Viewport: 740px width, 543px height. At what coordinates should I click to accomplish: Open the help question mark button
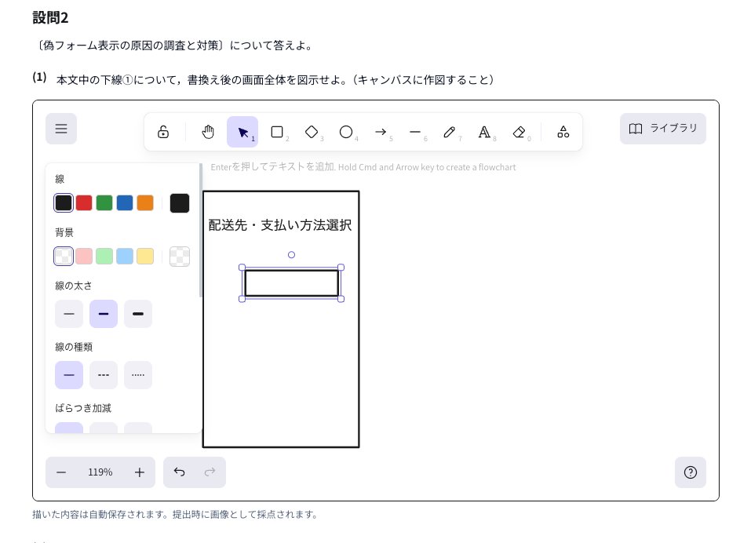[x=691, y=472]
